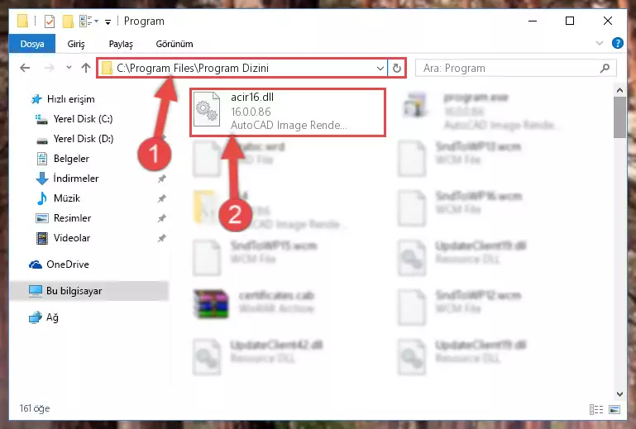Screen dimensions: 636x429
Task: Open Explorer help question mark
Action: [617, 43]
